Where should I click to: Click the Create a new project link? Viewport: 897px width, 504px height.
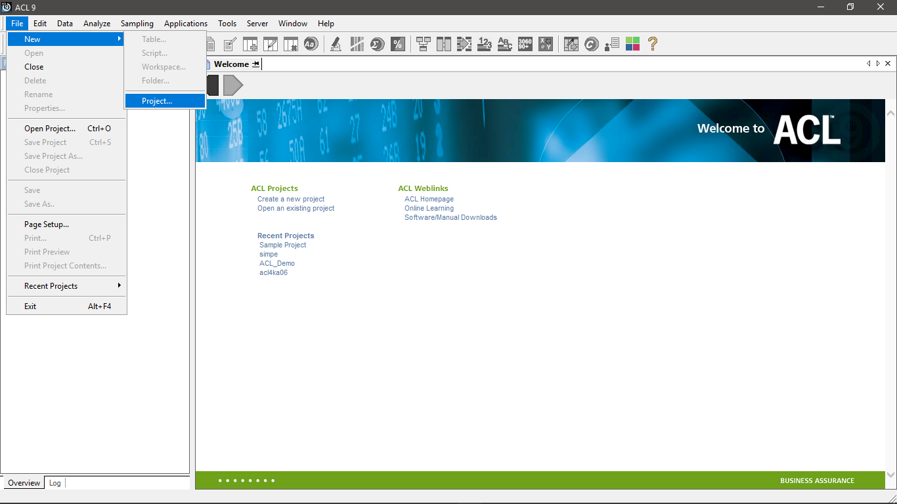pos(291,199)
